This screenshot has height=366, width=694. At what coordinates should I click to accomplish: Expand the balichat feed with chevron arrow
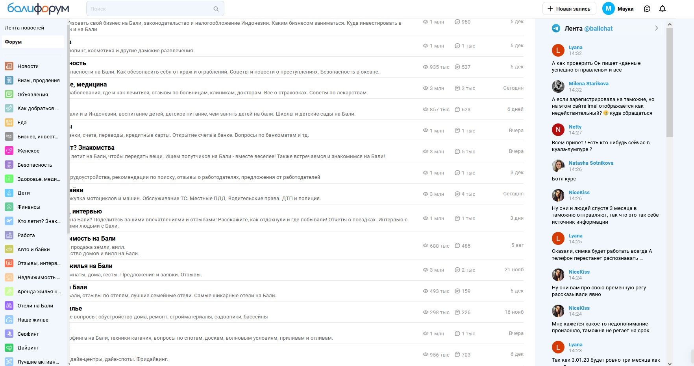[656, 28]
